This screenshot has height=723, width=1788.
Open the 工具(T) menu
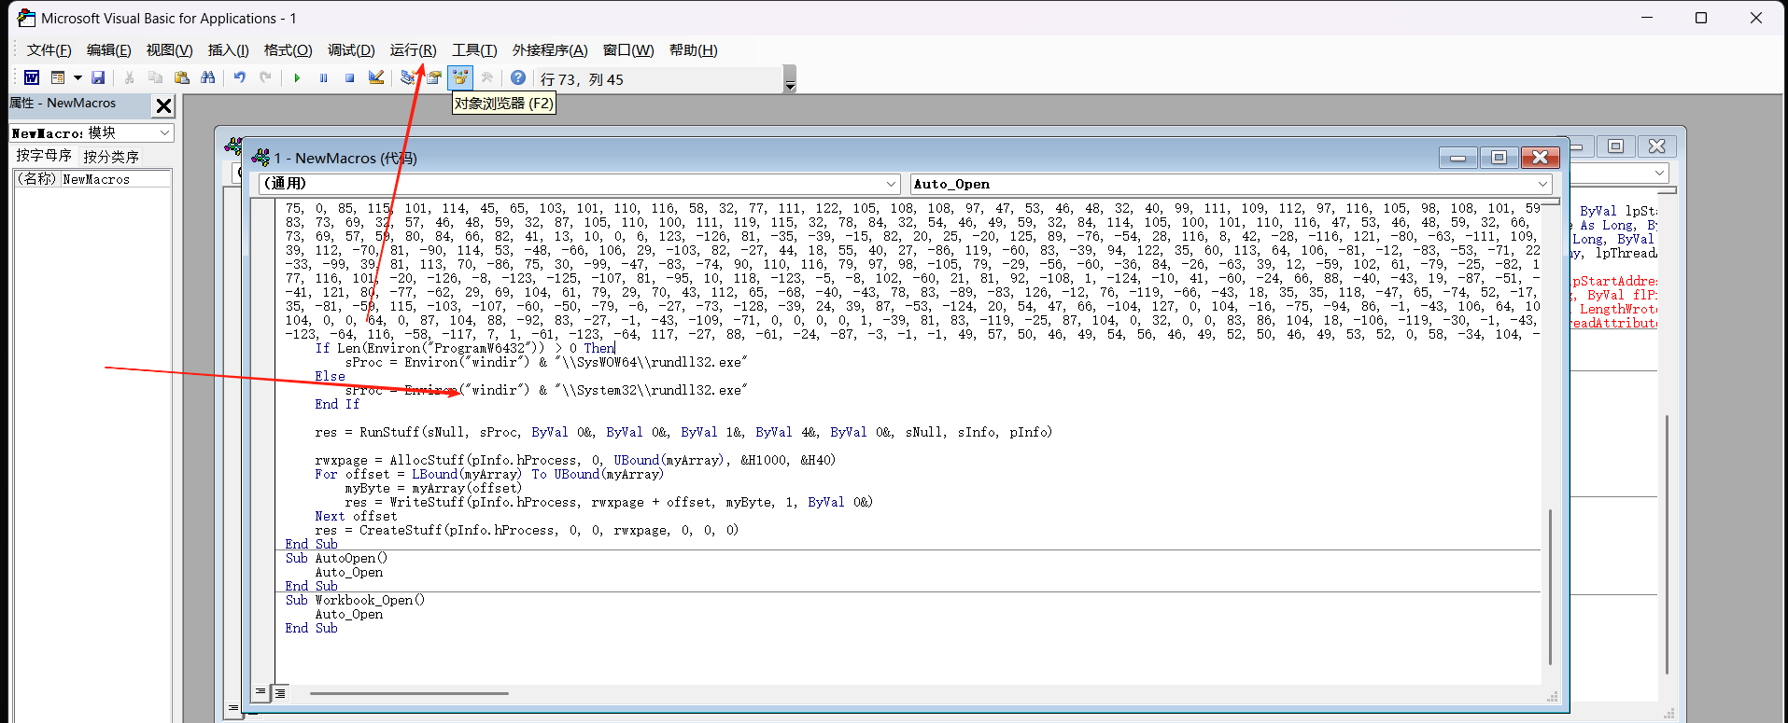coord(474,50)
